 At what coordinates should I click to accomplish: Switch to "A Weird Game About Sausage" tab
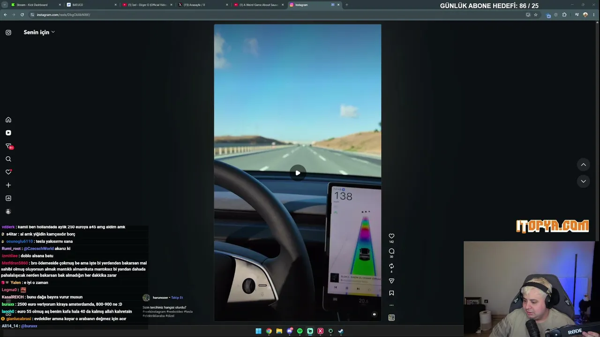point(259,5)
